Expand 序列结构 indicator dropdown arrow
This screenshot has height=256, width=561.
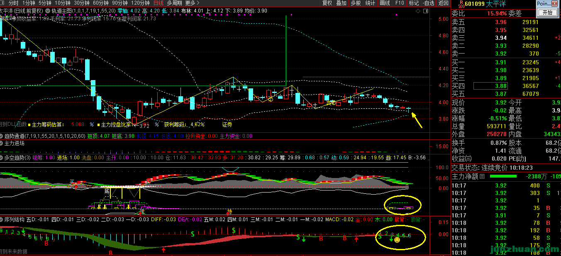(2, 219)
